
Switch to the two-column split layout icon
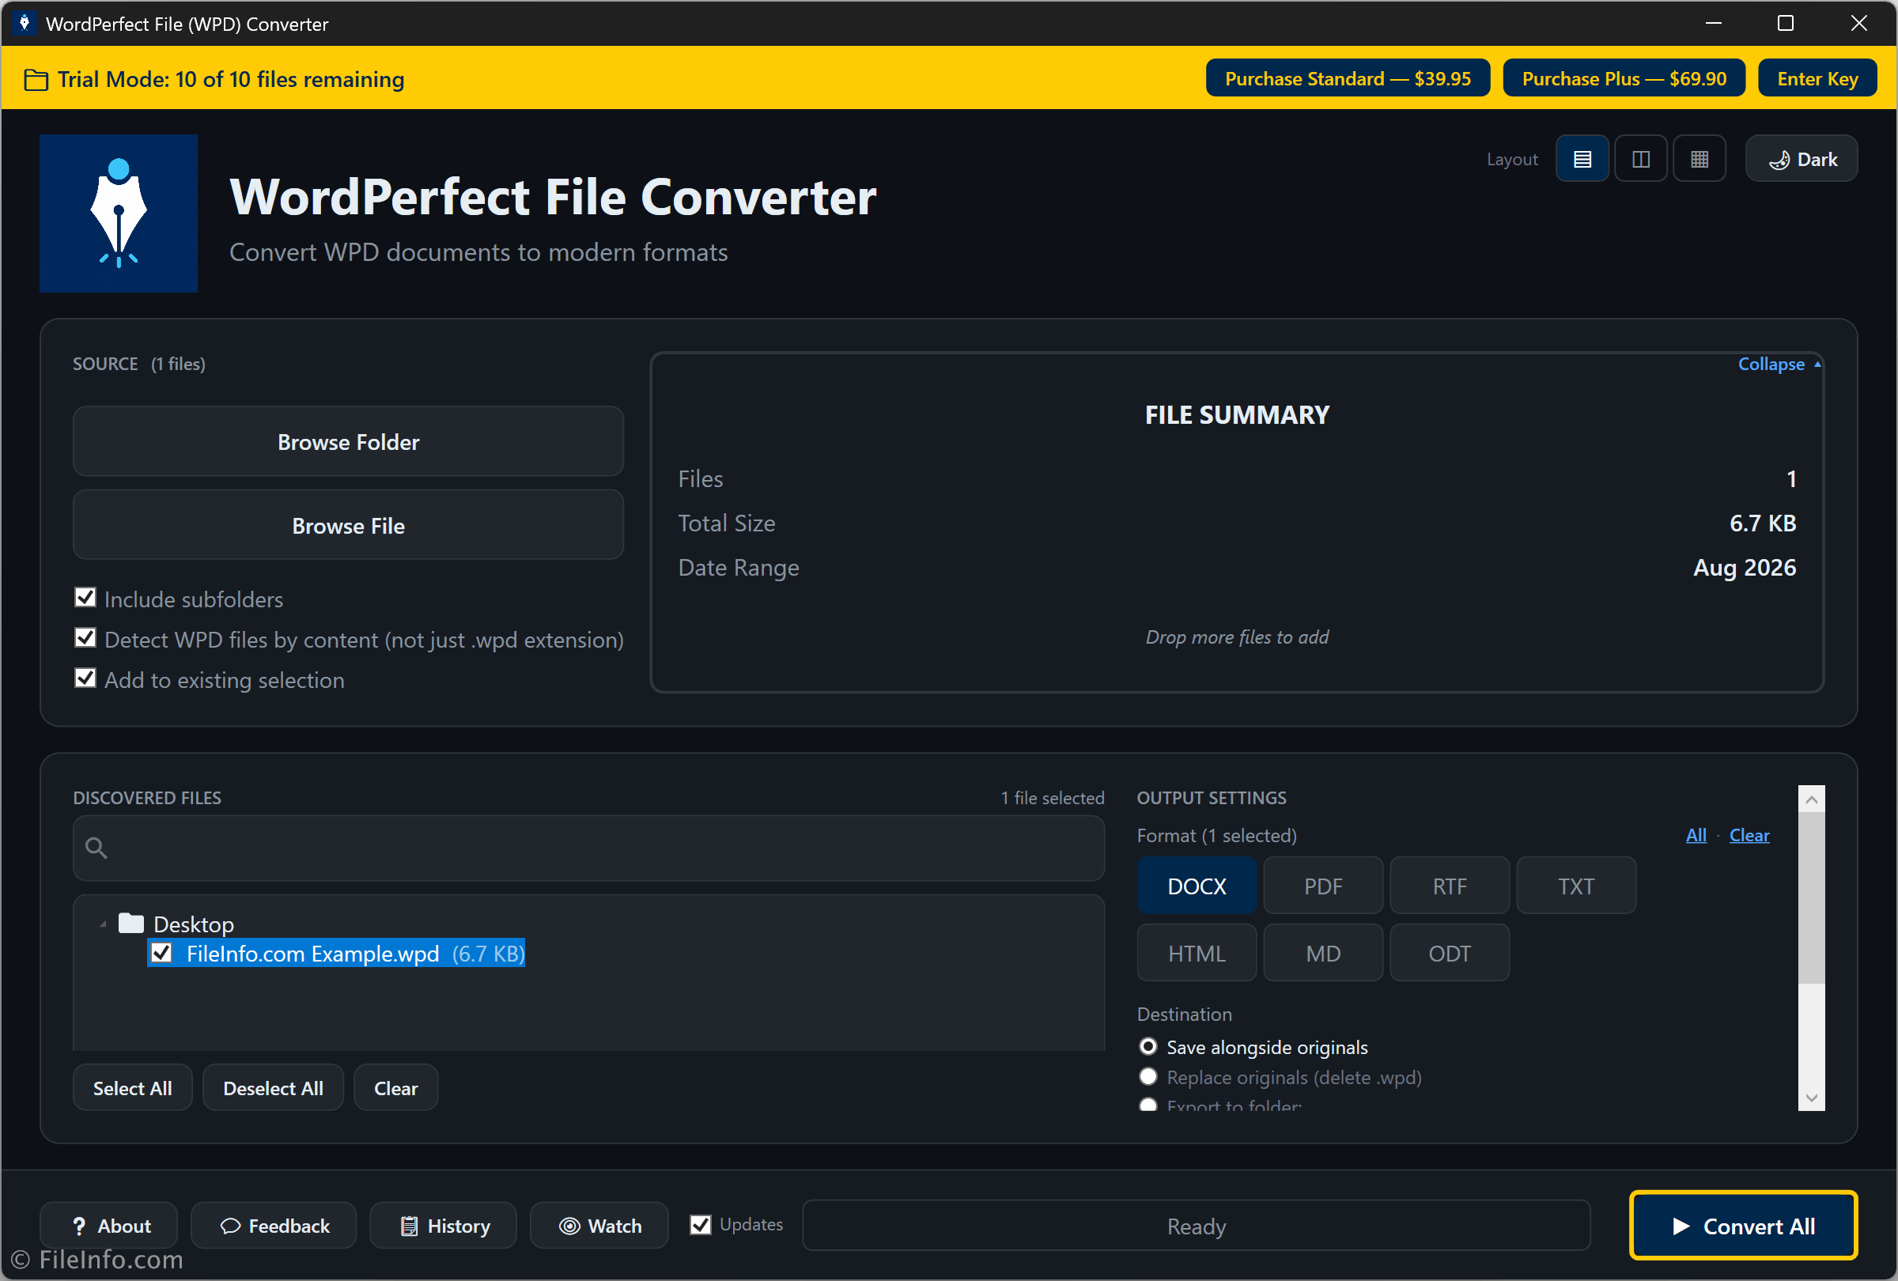1641,159
